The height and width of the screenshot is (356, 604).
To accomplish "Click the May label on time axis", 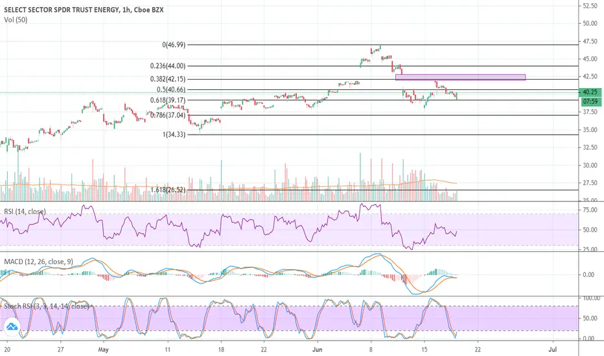I will [x=103, y=350].
